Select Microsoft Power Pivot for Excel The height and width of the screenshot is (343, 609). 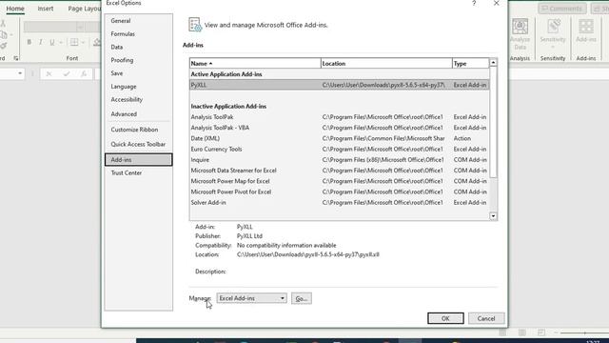(x=339, y=192)
